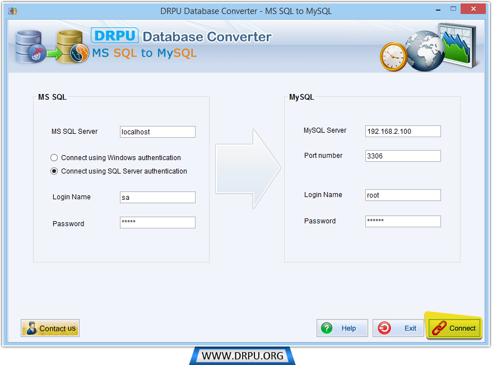Minimize the window
The image size is (492, 365).
click(x=438, y=10)
